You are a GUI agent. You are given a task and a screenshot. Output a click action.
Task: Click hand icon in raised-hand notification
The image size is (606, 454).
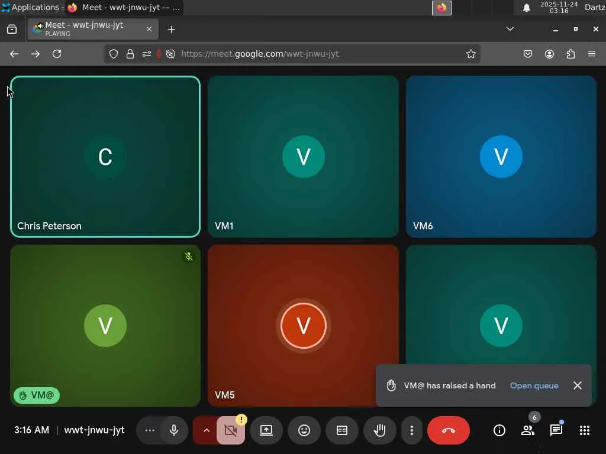point(392,385)
